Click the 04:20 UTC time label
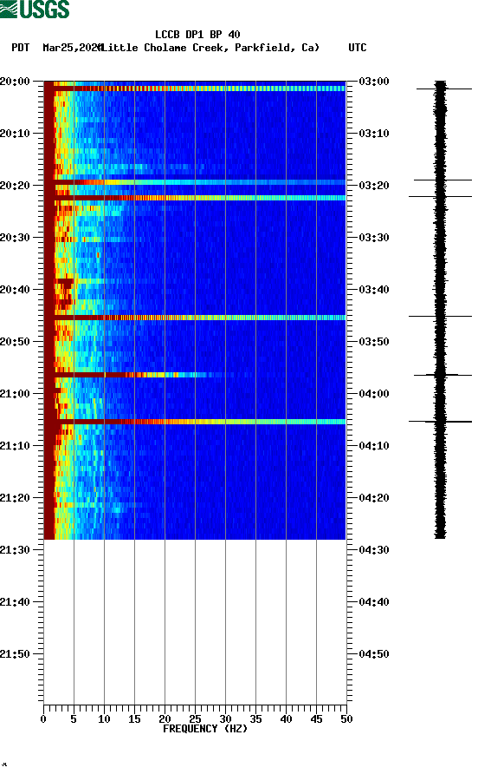The height and width of the screenshot is (774, 478). 374,498
